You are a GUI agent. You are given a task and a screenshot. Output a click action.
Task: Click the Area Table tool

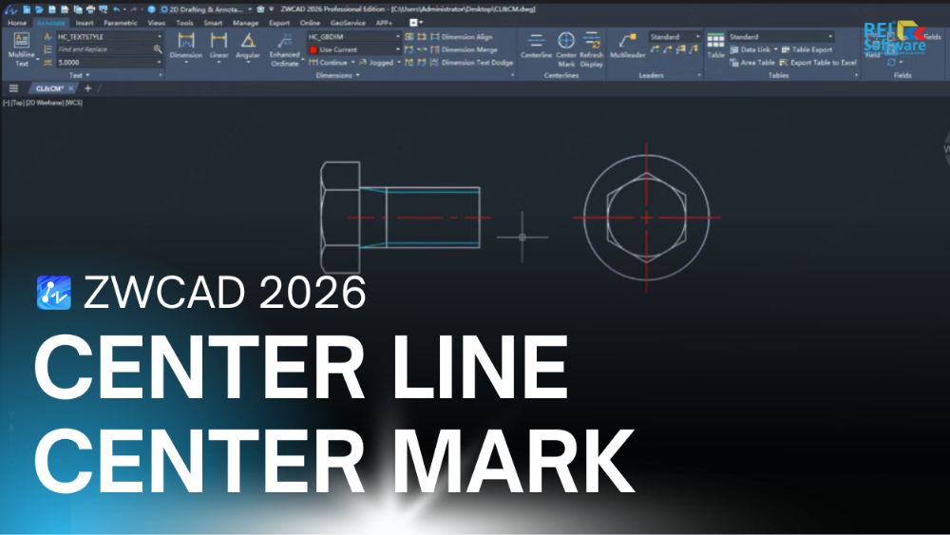click(751, 63)
